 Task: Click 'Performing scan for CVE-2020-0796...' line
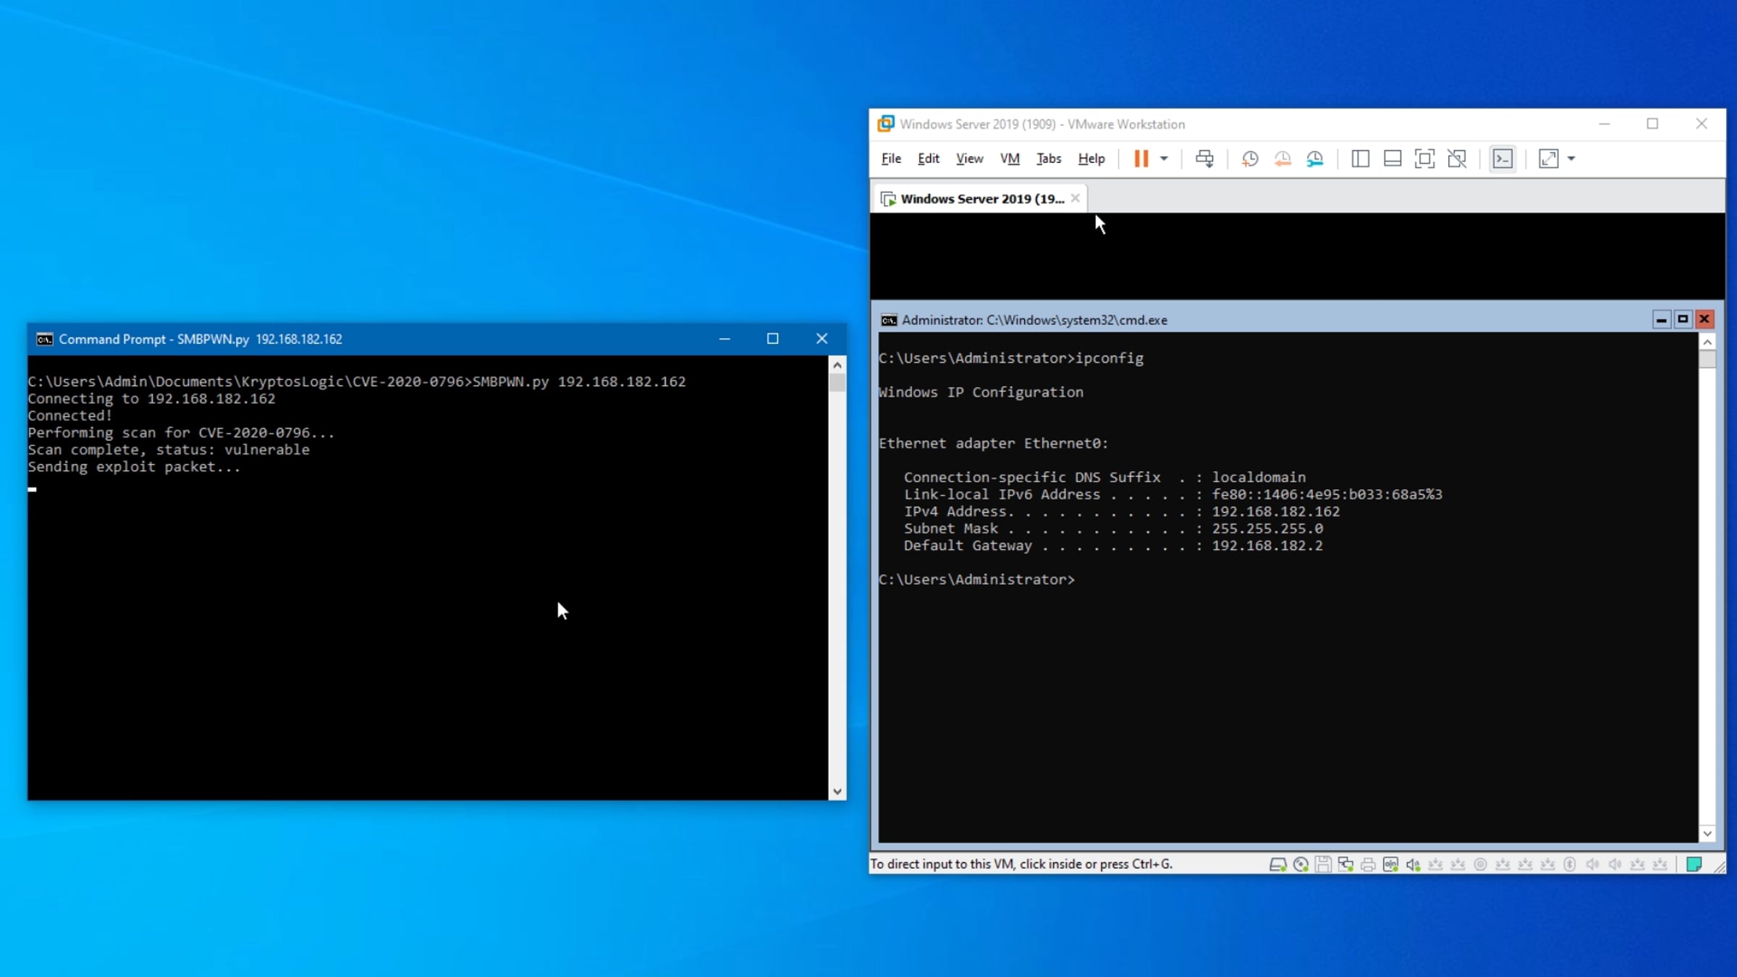181,433
